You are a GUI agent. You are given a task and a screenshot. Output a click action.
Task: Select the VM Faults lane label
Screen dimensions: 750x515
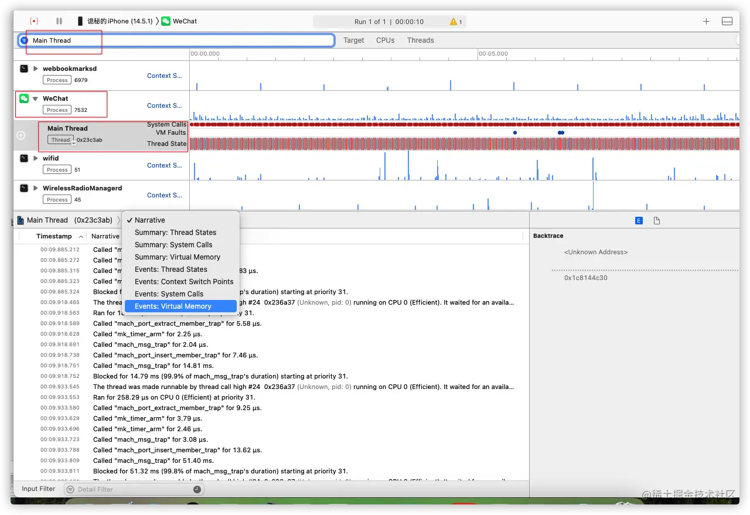click(171, 132)
